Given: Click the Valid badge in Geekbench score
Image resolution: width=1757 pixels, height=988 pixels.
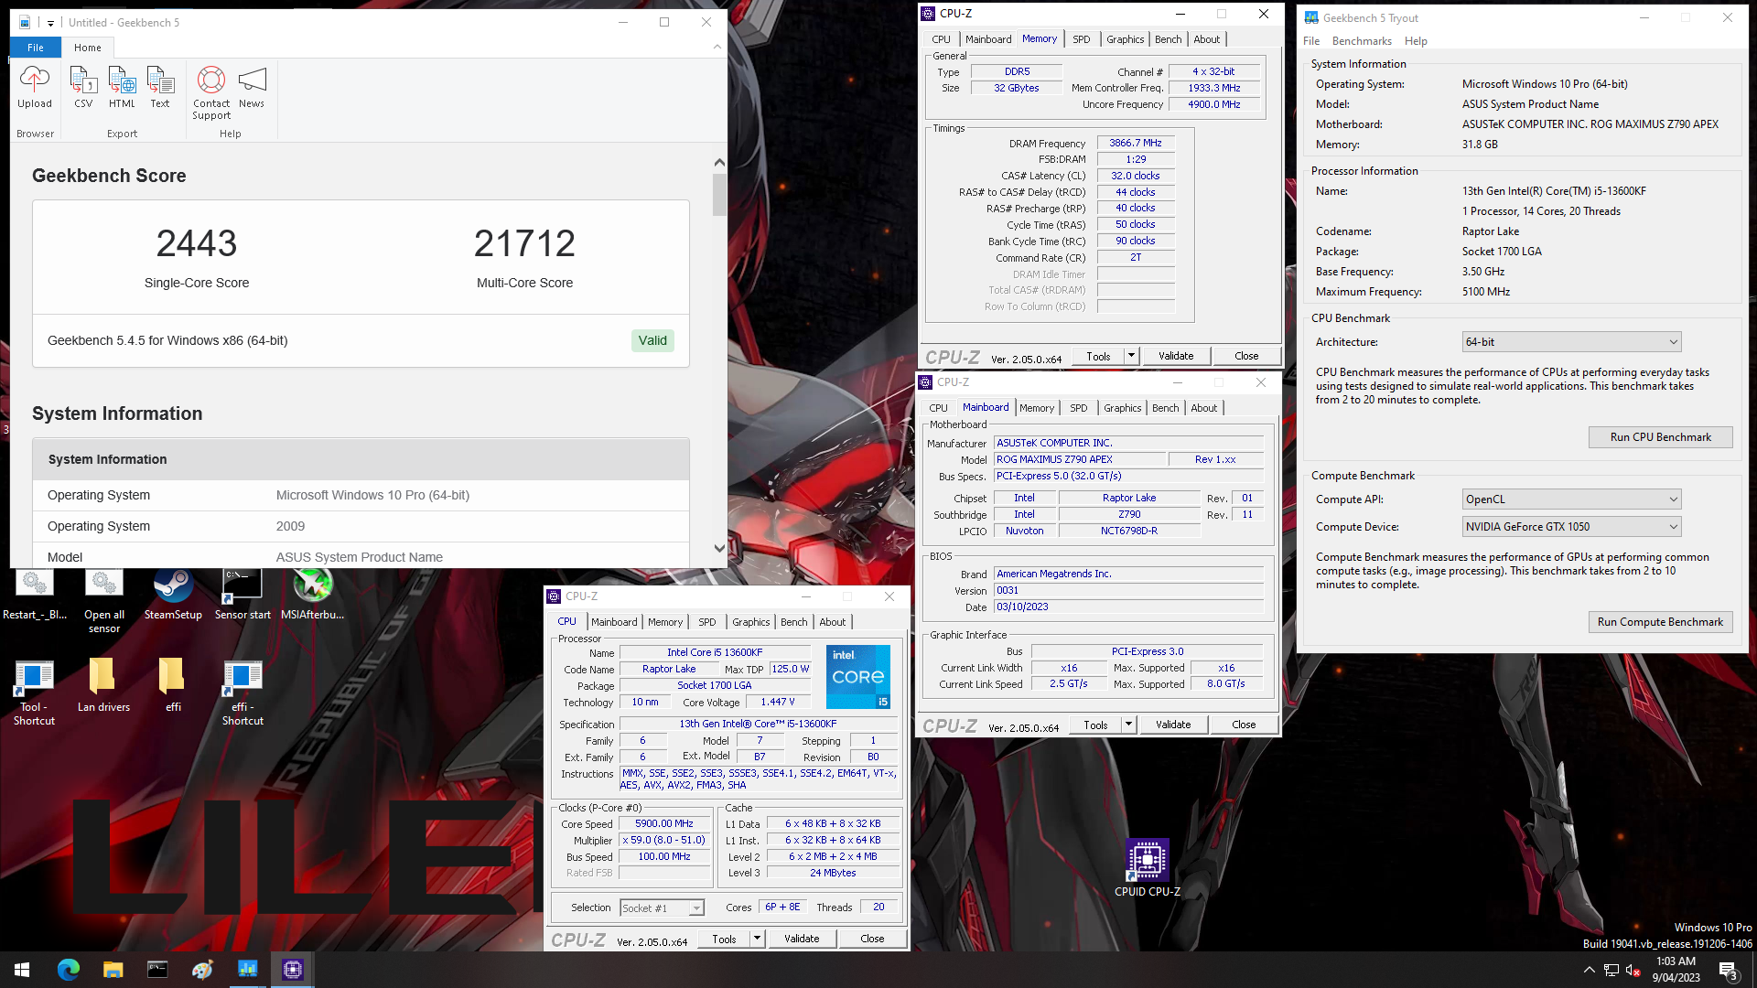Looking at the screenshot, I should tap(652, 340).
